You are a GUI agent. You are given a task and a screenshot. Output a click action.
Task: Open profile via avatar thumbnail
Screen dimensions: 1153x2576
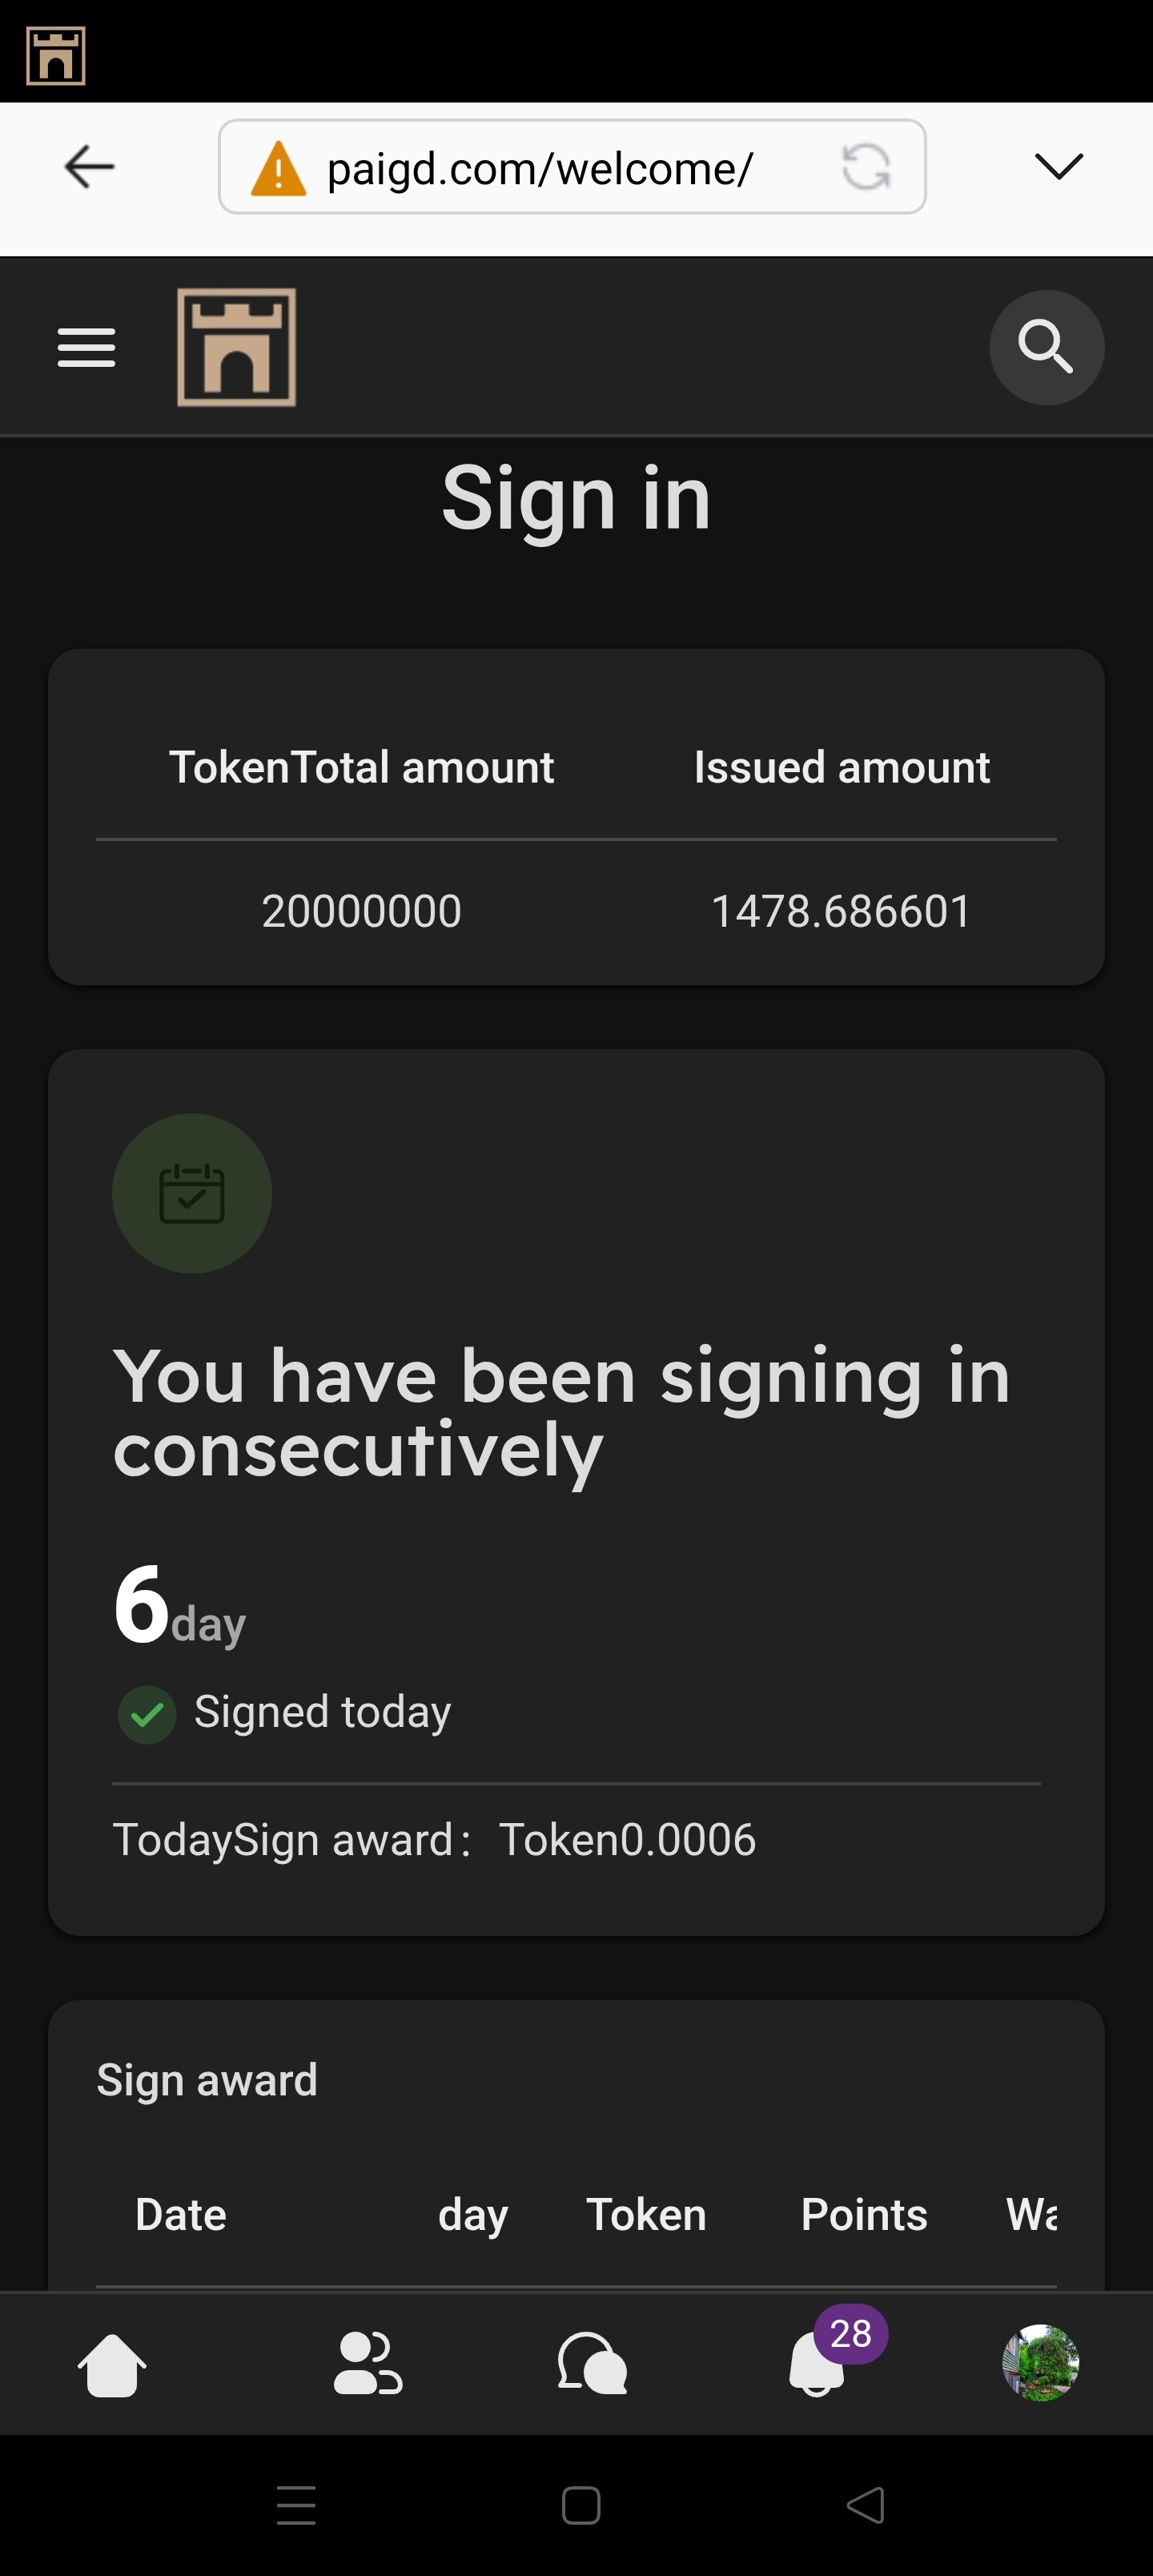click(1040, 2362)
